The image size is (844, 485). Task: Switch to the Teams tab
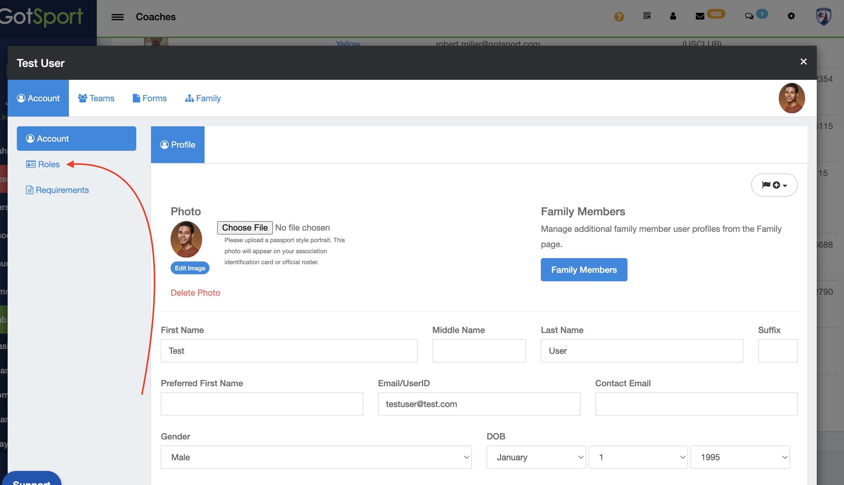(x=96, y=98)
